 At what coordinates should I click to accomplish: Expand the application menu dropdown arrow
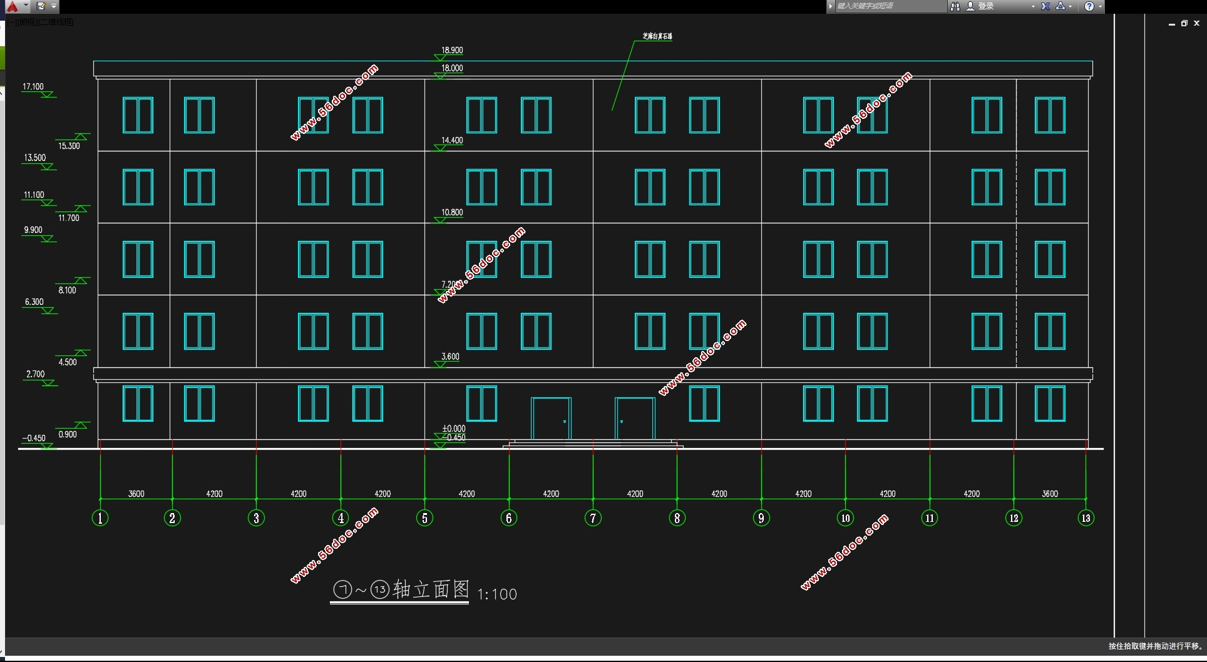pos(26,6)
